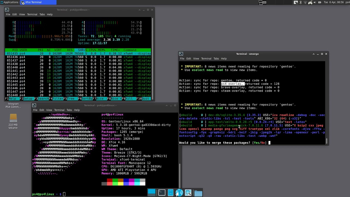Image resolution: width=350 pixels, height=197 pixels.
Task: Open Help menu in emerge terminal window
Action: point(224,59)
